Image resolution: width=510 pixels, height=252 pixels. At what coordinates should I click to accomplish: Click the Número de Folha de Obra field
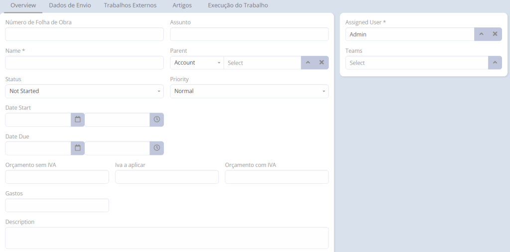[85, 34]
